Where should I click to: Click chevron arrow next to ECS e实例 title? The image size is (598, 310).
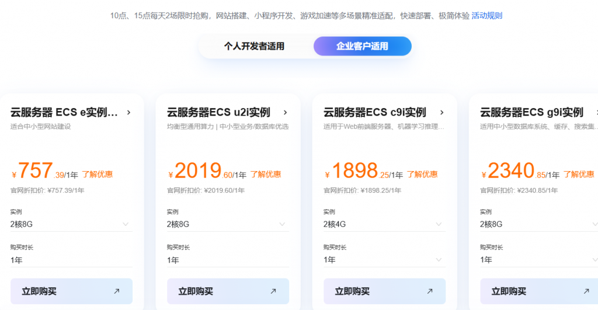click(x=129, y=113)
